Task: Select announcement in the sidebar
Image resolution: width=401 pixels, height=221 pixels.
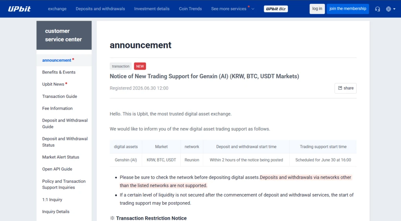Action: click(64, 60)
